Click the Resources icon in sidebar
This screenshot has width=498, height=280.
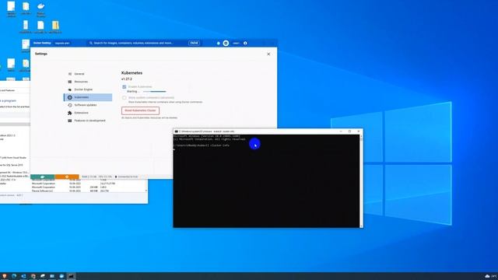coord(70,82)
